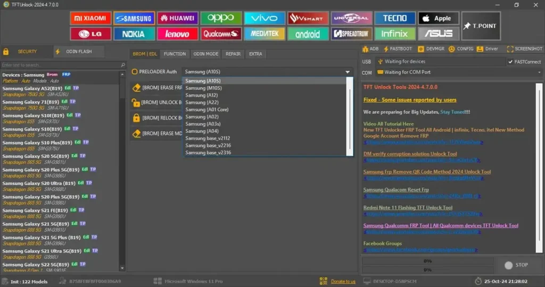Click the lower 0% progress bar
Image resolution: width=545 pixels, height=287 pixels.
427,269
